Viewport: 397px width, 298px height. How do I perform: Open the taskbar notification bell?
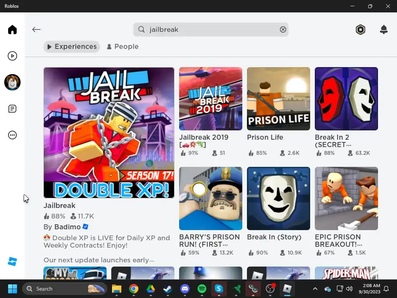click(x=386, y=289)
